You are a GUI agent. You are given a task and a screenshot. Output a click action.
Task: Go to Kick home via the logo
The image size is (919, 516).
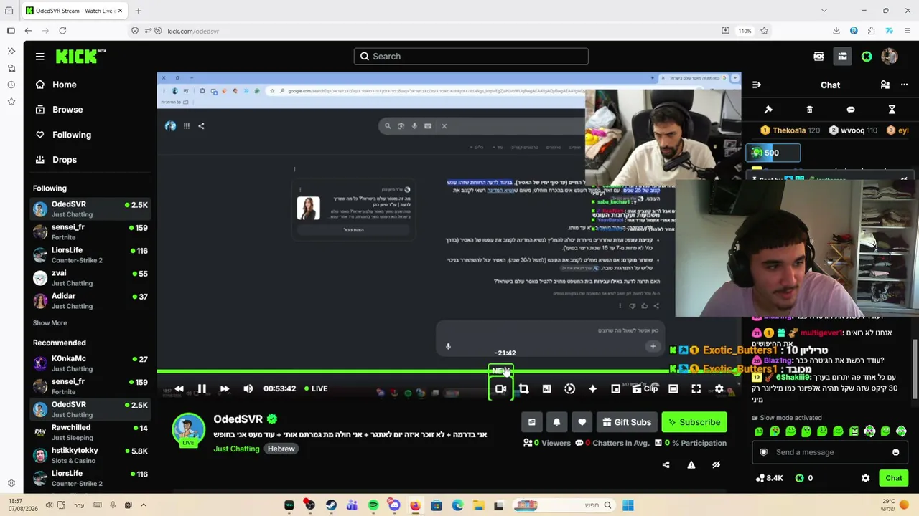(80, 57)
